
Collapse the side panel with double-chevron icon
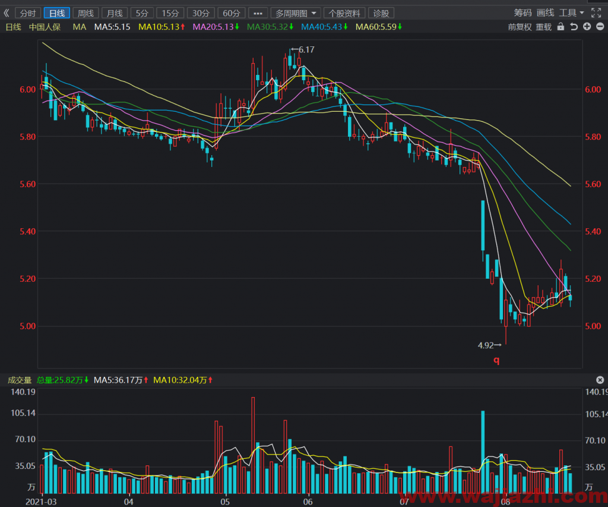[6, 13]
